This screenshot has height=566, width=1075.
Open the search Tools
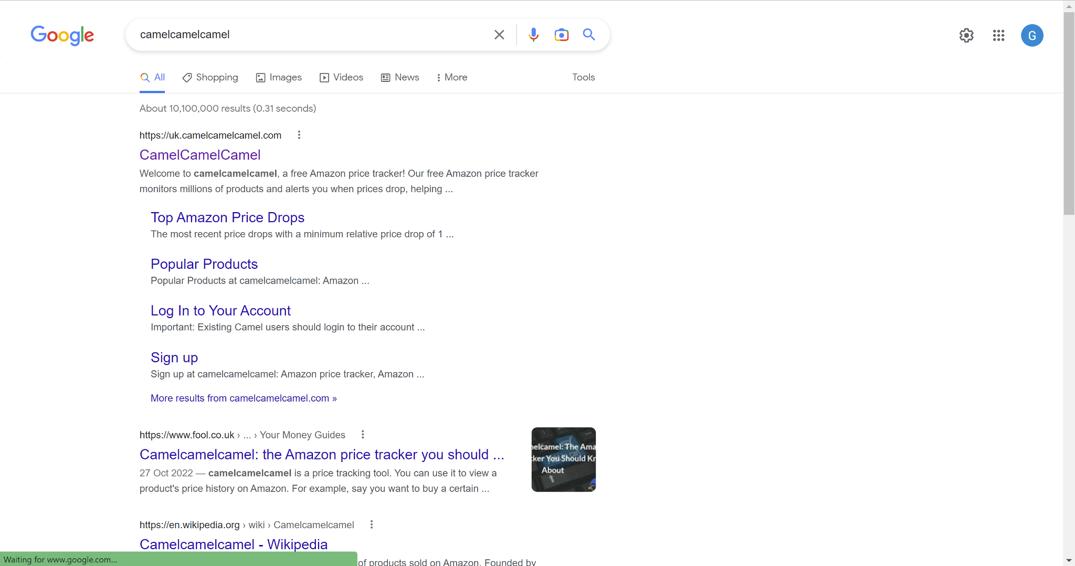(583, 77)
